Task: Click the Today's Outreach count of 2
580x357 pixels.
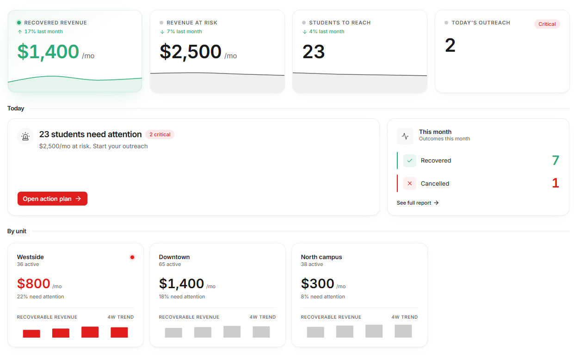Action: click(450, 45)
